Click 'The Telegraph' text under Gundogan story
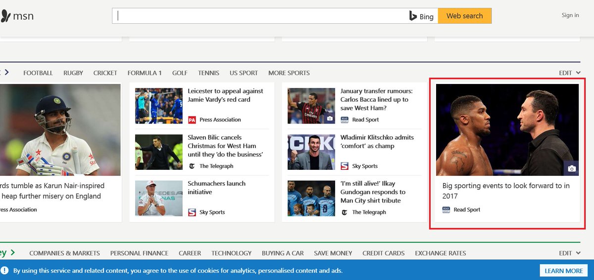 point(369,212)
